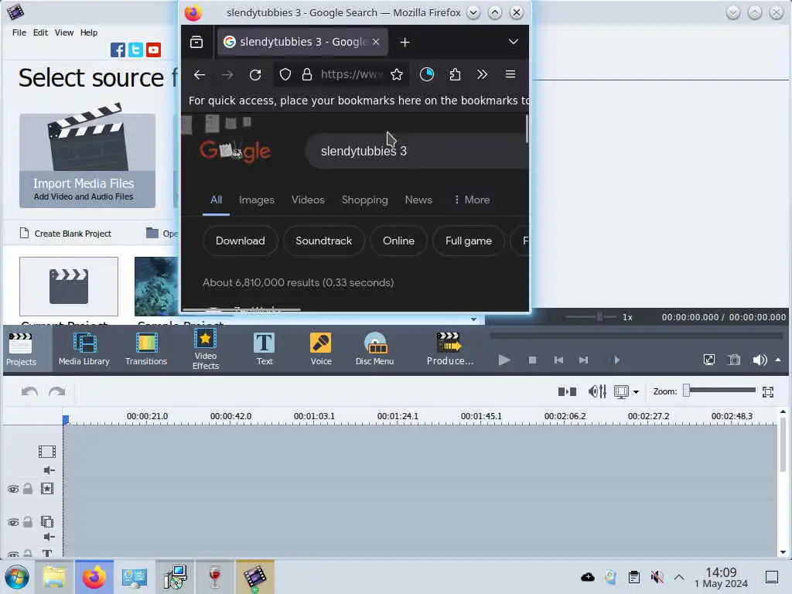Redo the last timeline action
Image resolution: width=792 pixels, height=594 pixels.
56,391
